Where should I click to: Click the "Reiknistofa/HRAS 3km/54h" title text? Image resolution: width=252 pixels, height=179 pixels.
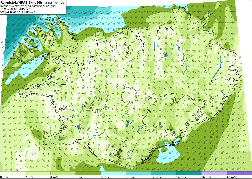pos(21,3)
